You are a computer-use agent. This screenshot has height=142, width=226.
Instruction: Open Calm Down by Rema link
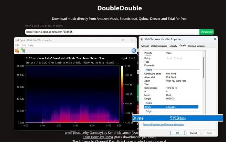tap(98, 137)
